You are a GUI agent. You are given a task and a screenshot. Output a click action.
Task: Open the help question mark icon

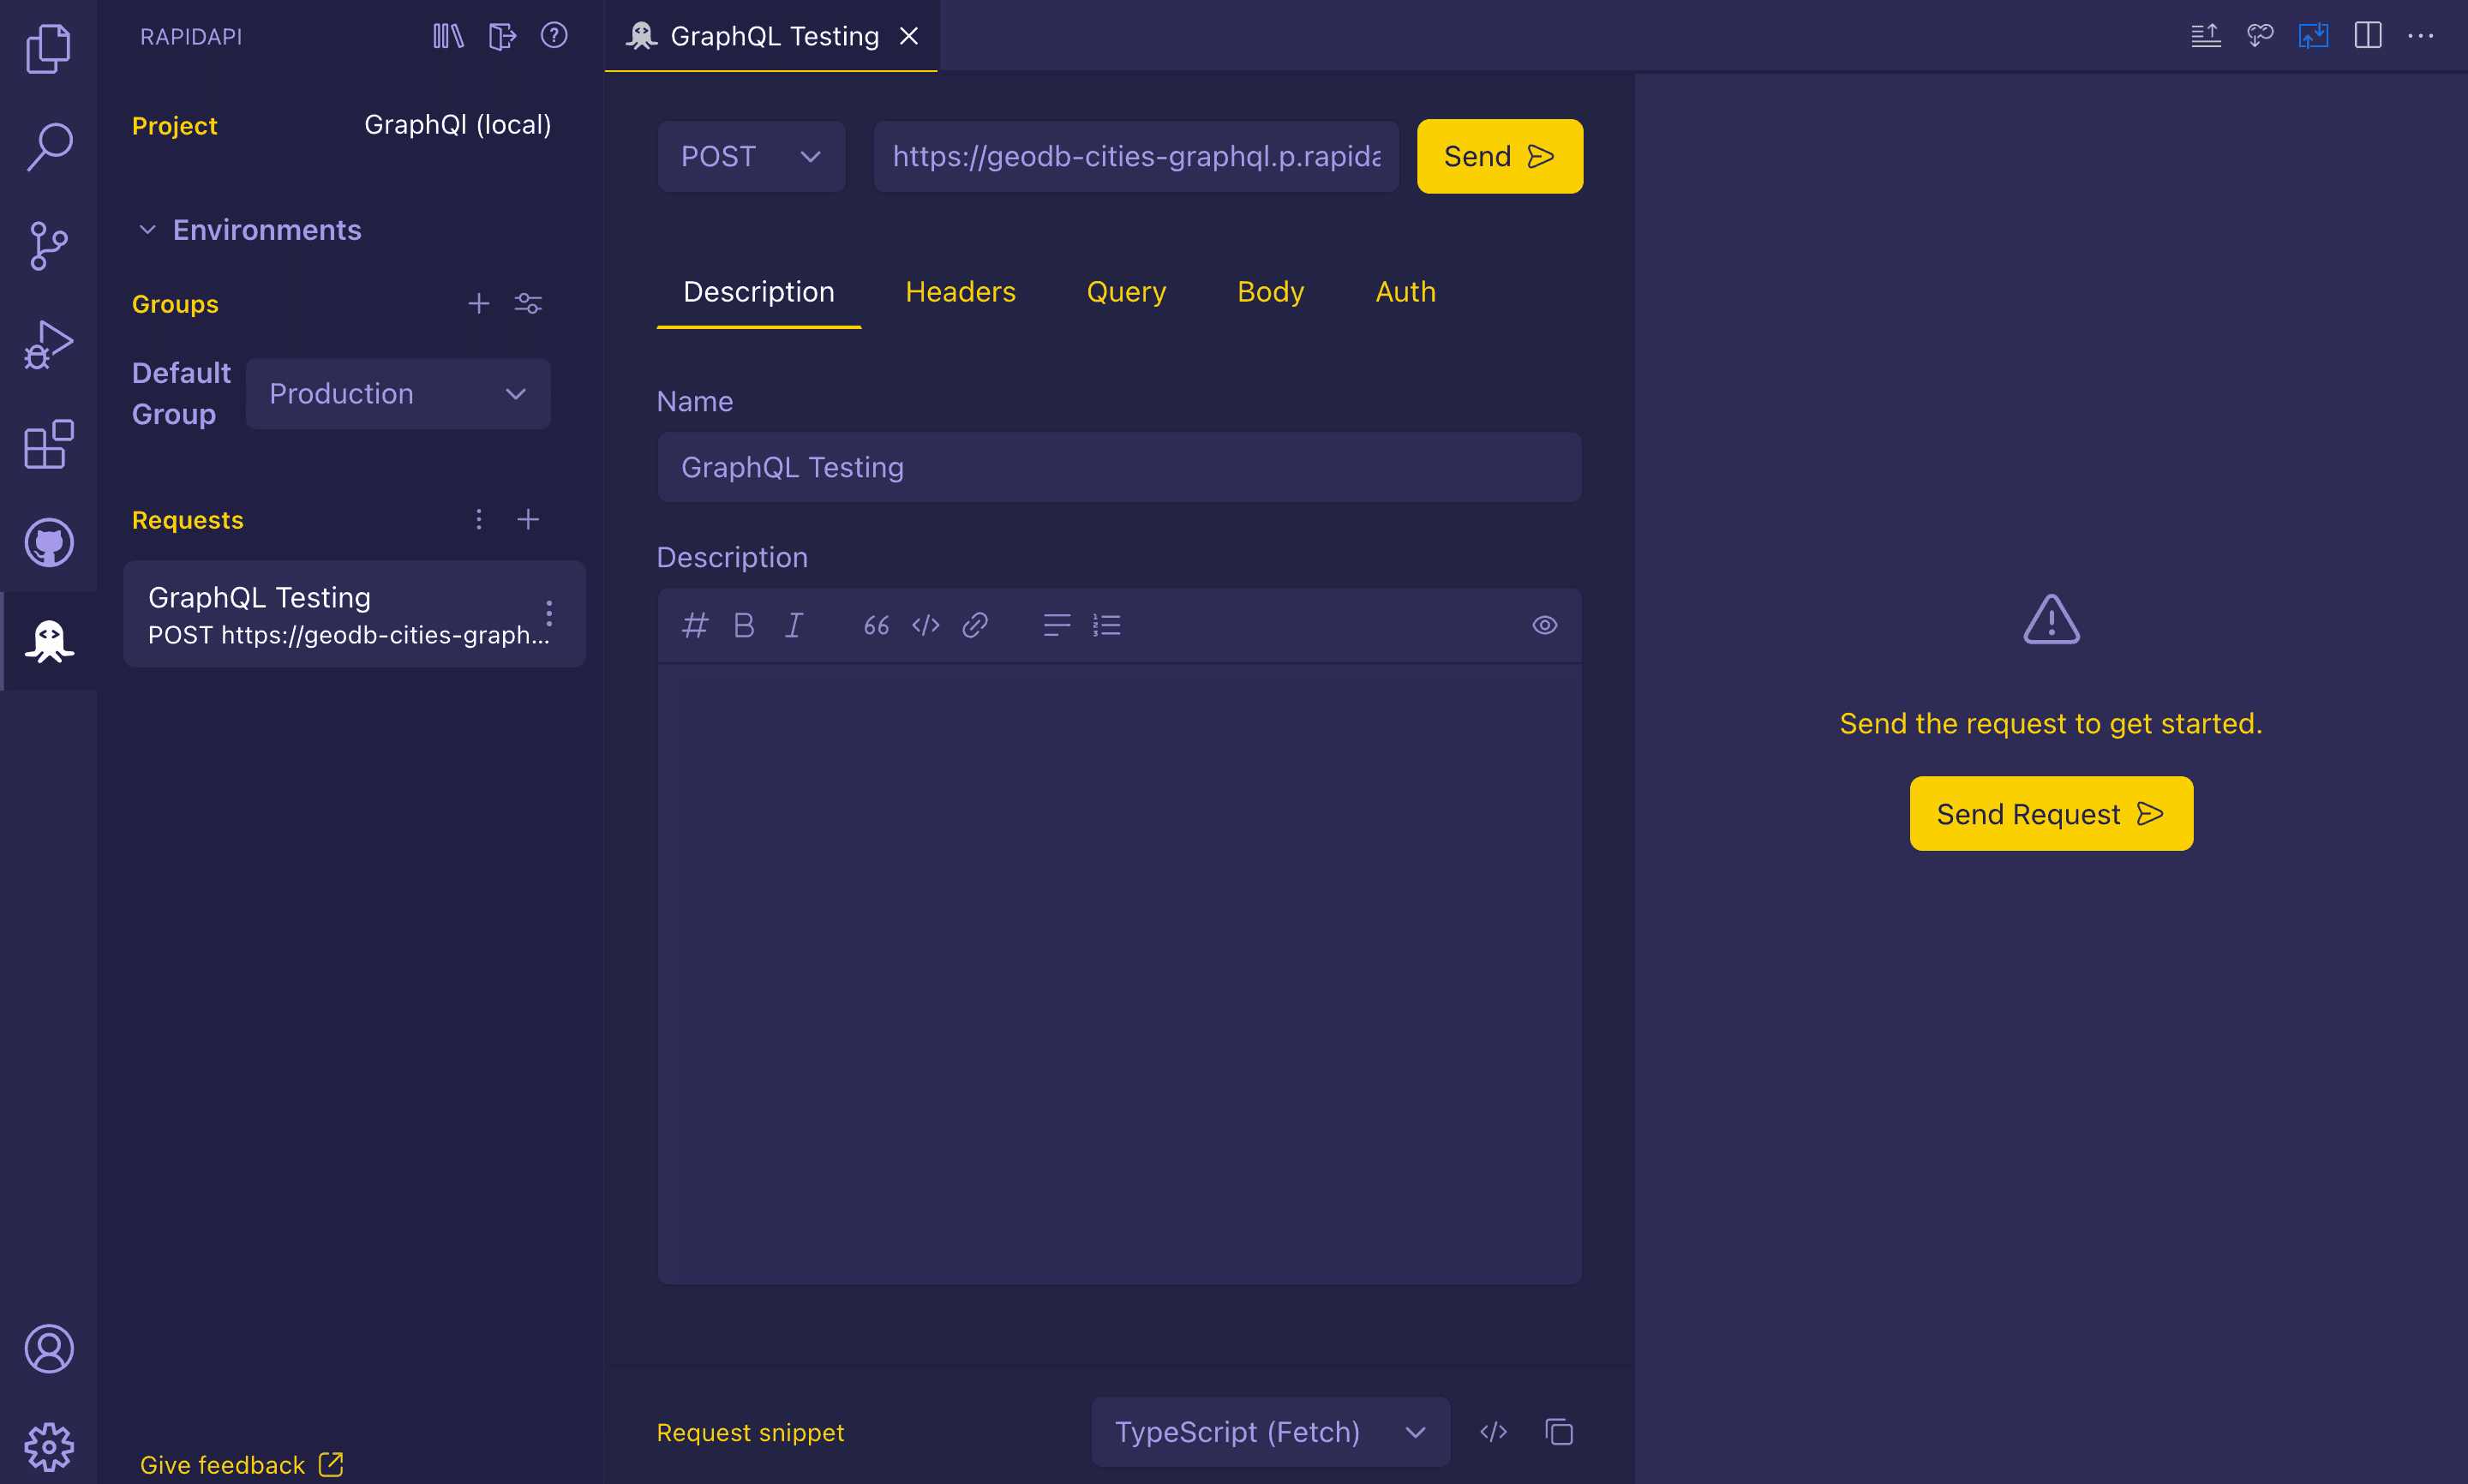554,36
